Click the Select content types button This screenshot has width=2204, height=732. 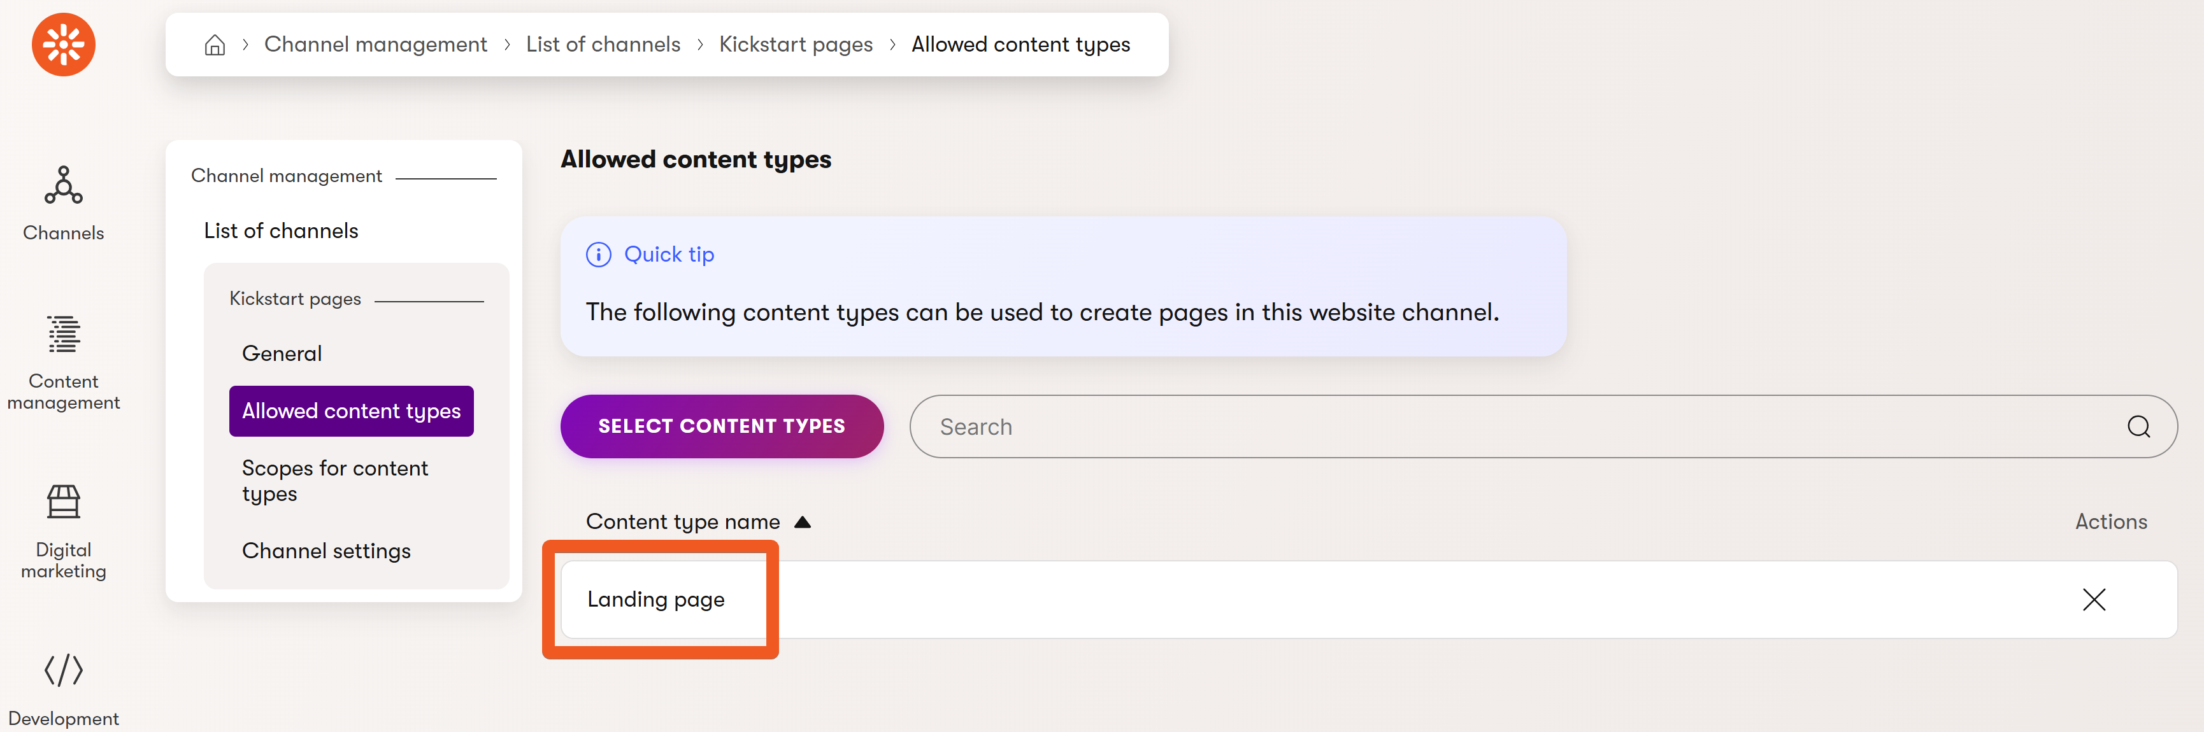(721, 426)
